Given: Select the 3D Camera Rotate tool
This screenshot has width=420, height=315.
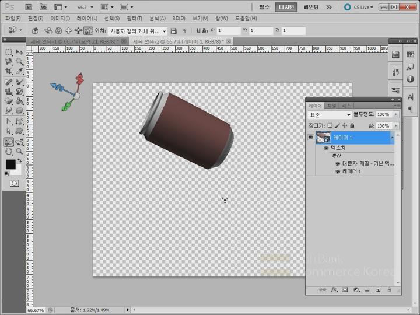Looking at the screenshot, I should click(x=19, y=142).
